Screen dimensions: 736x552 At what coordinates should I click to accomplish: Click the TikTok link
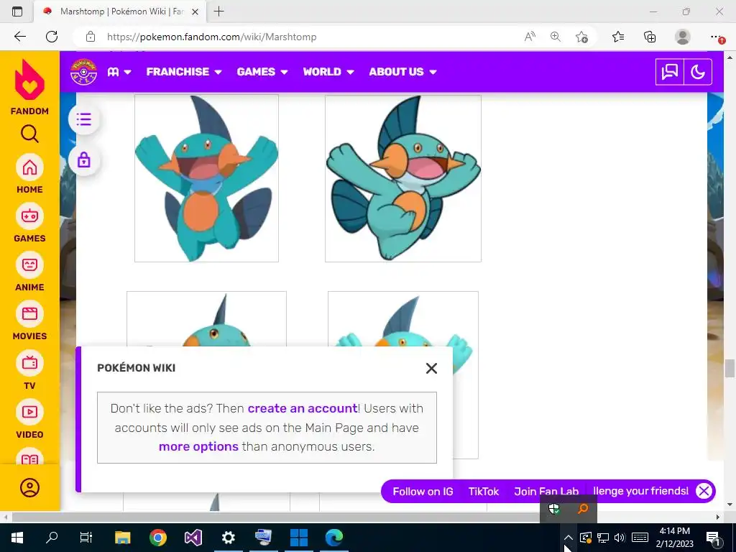(484, 492)
